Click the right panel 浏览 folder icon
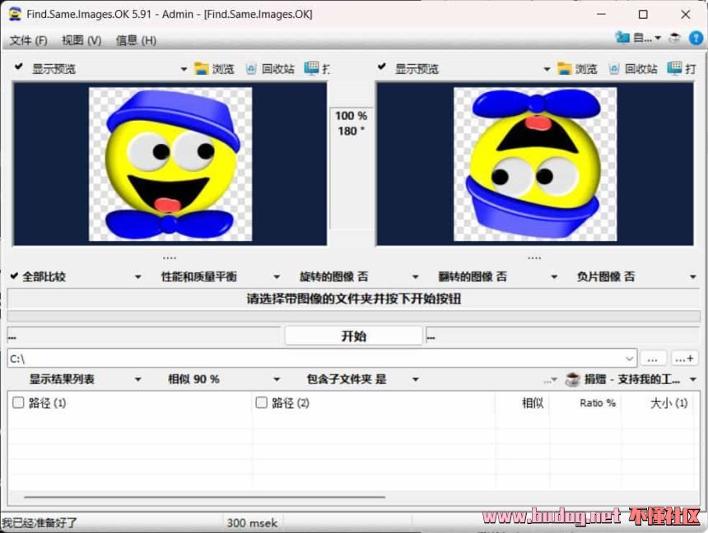The image size is (708, 533). coord(565,69)
